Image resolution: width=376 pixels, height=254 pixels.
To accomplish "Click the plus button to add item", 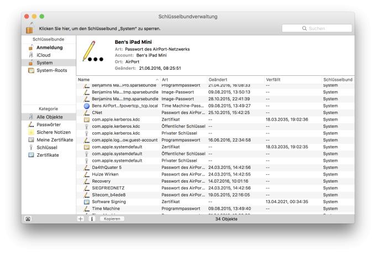I will click(81, 219).
